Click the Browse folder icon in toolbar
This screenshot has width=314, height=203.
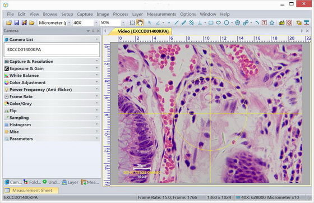click(31, 22)
